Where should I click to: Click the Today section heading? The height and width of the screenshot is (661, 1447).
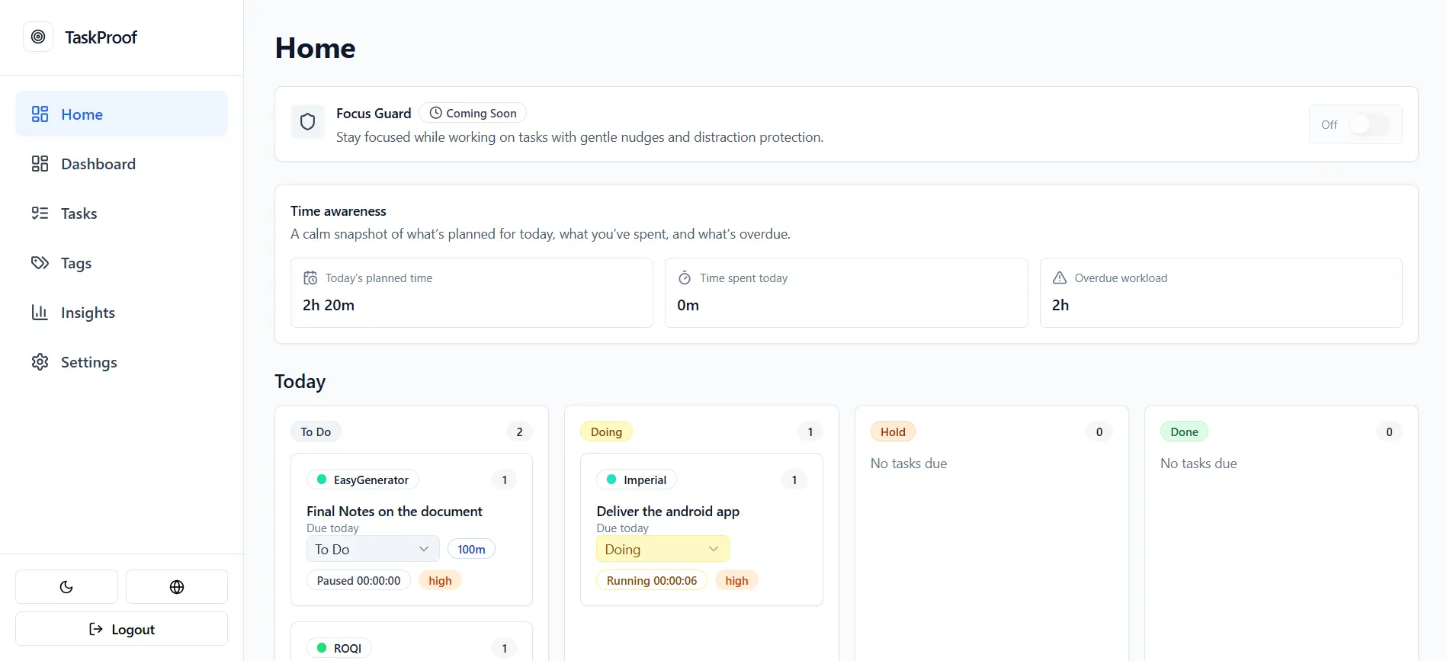coord(300,381)
